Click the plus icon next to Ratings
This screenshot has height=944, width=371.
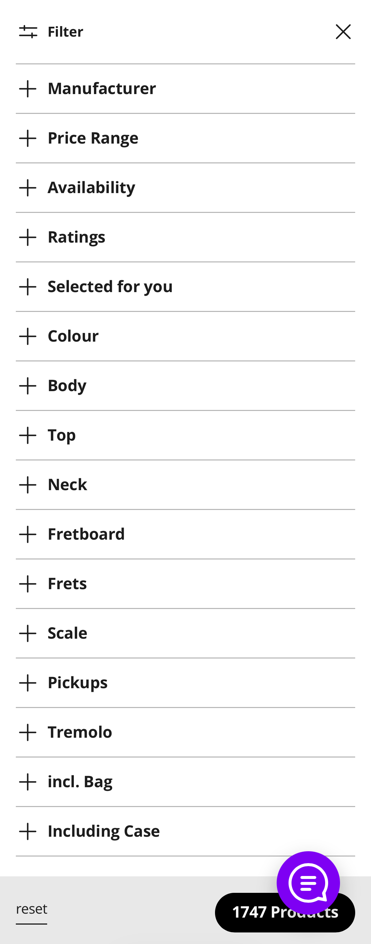tap(28, 237)
